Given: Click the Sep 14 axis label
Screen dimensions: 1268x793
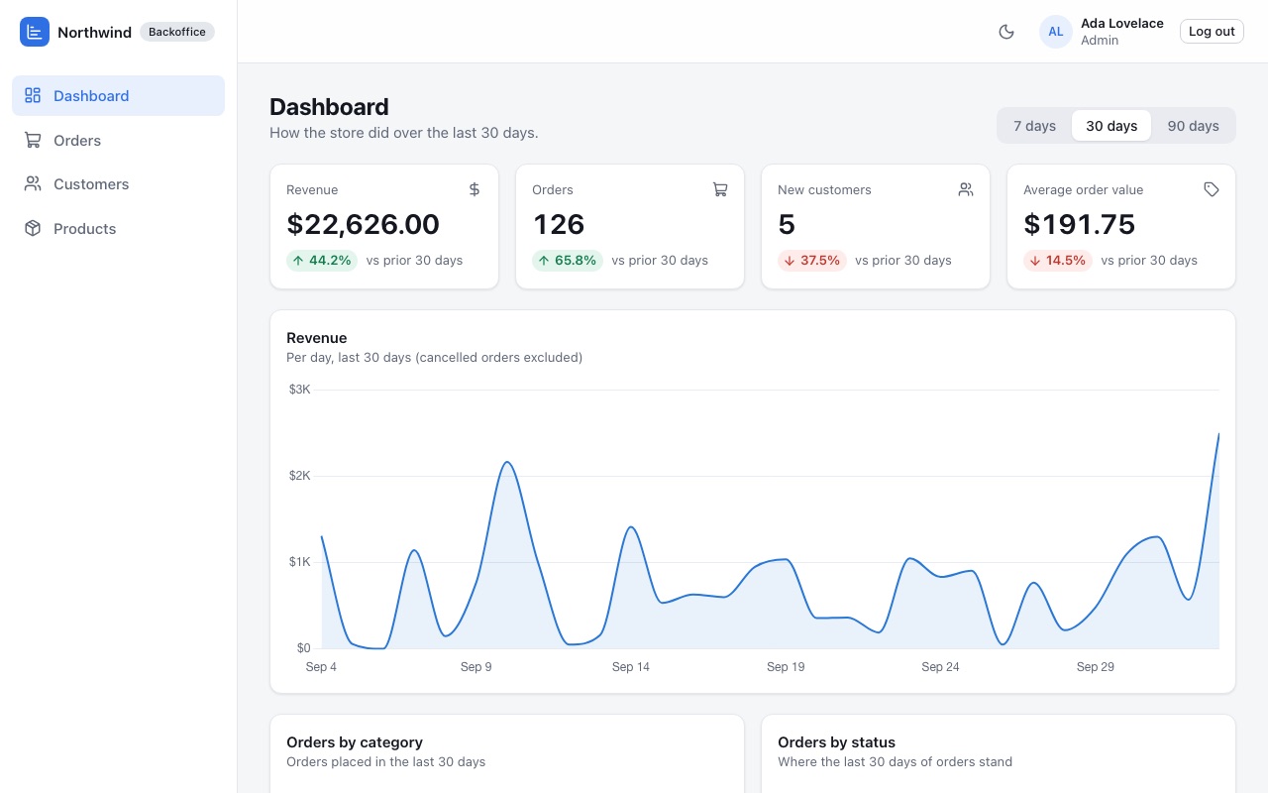Looking at the screenshot, I should 631,667.
